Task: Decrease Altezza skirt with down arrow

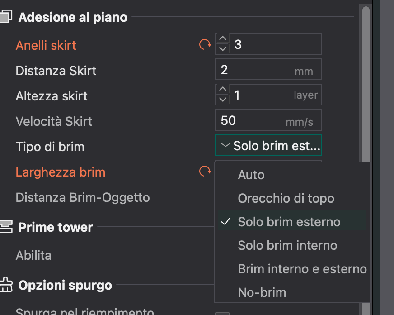Action: (x=222, y=99)
